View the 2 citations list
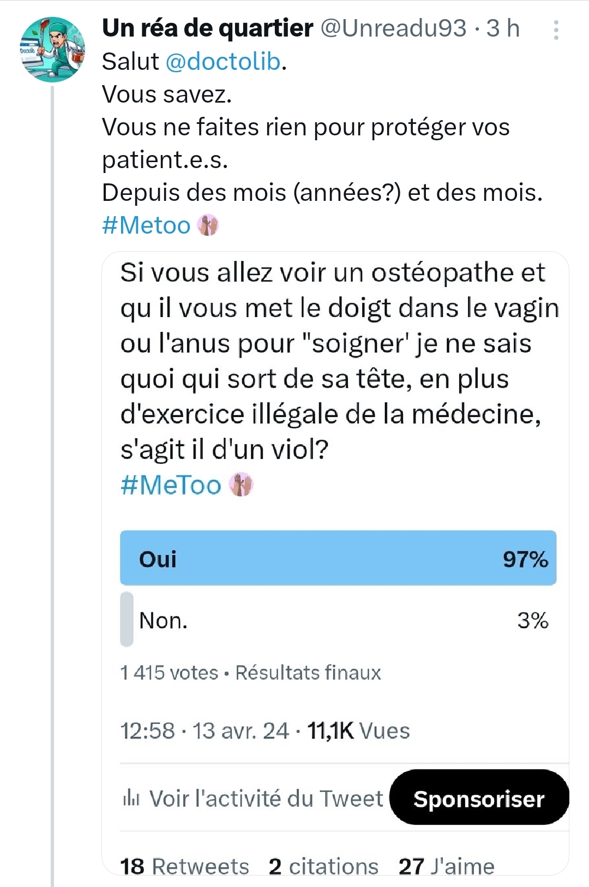This screenshot has height=887, width=589. click(x=323, y=866)
